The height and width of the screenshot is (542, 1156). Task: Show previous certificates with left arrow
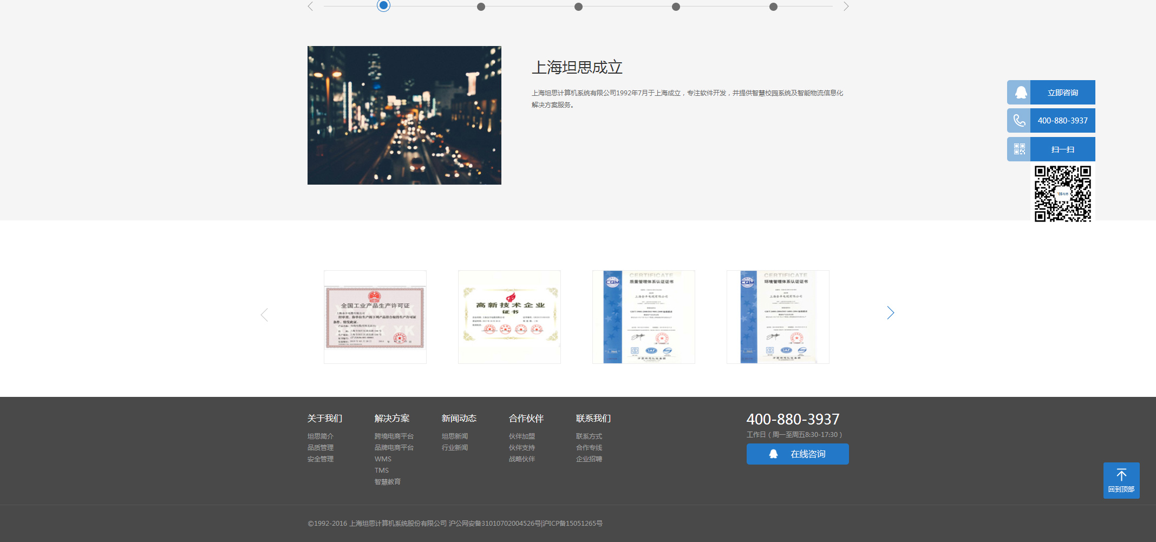264,315
